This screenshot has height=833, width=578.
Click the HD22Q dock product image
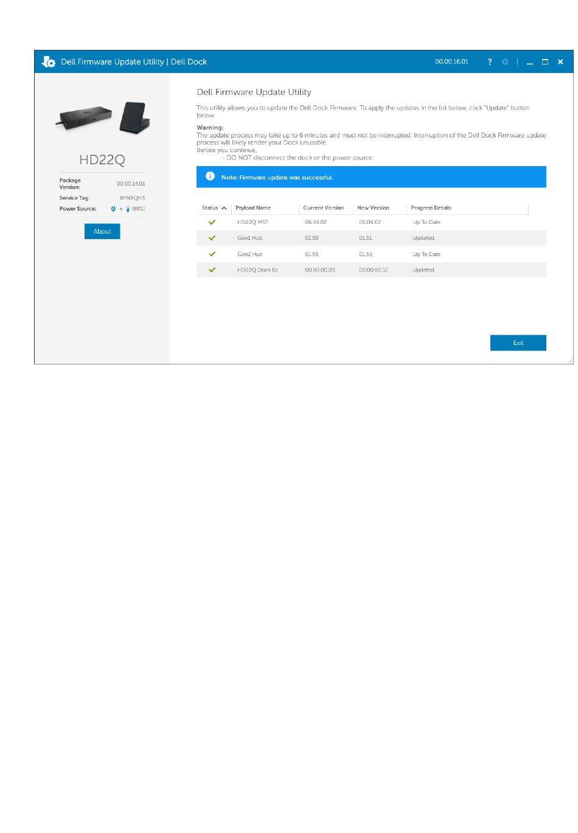102,118
